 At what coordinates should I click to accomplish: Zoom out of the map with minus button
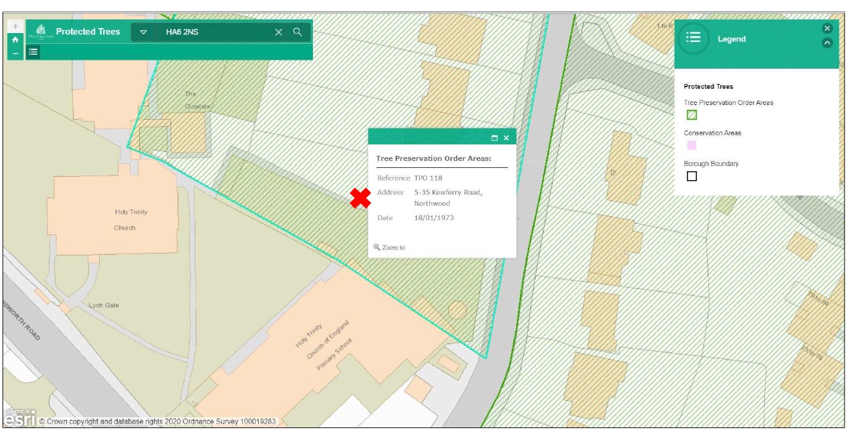click(x=15, y=53)
